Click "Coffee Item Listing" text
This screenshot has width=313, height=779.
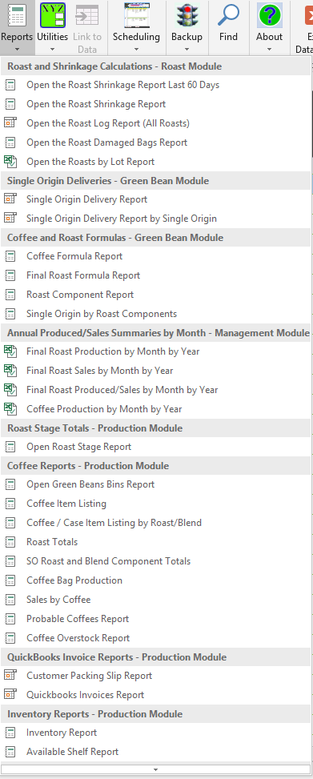tap(66, 504)
